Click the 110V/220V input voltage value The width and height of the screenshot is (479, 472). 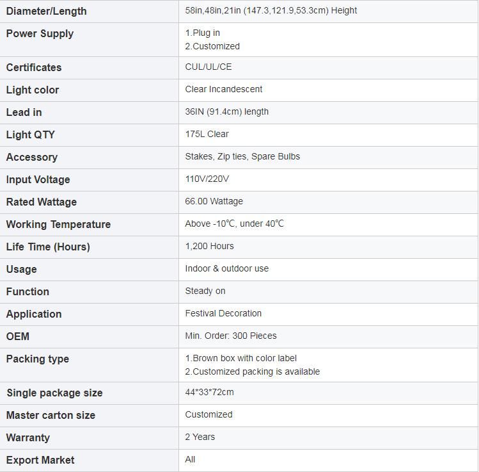(207, 179)
